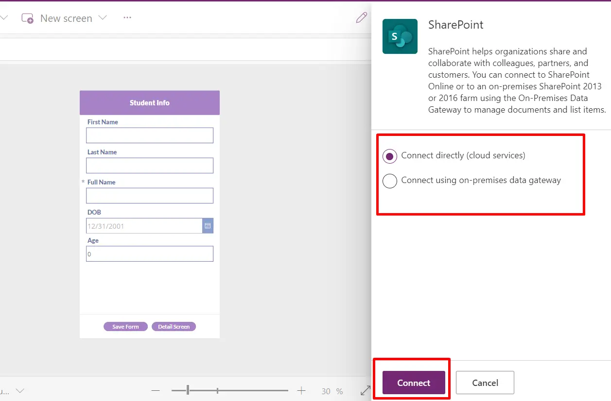The width and height of the screenshot is (611, 401).
Task: Click the DOB label
Action: [94, 212]
